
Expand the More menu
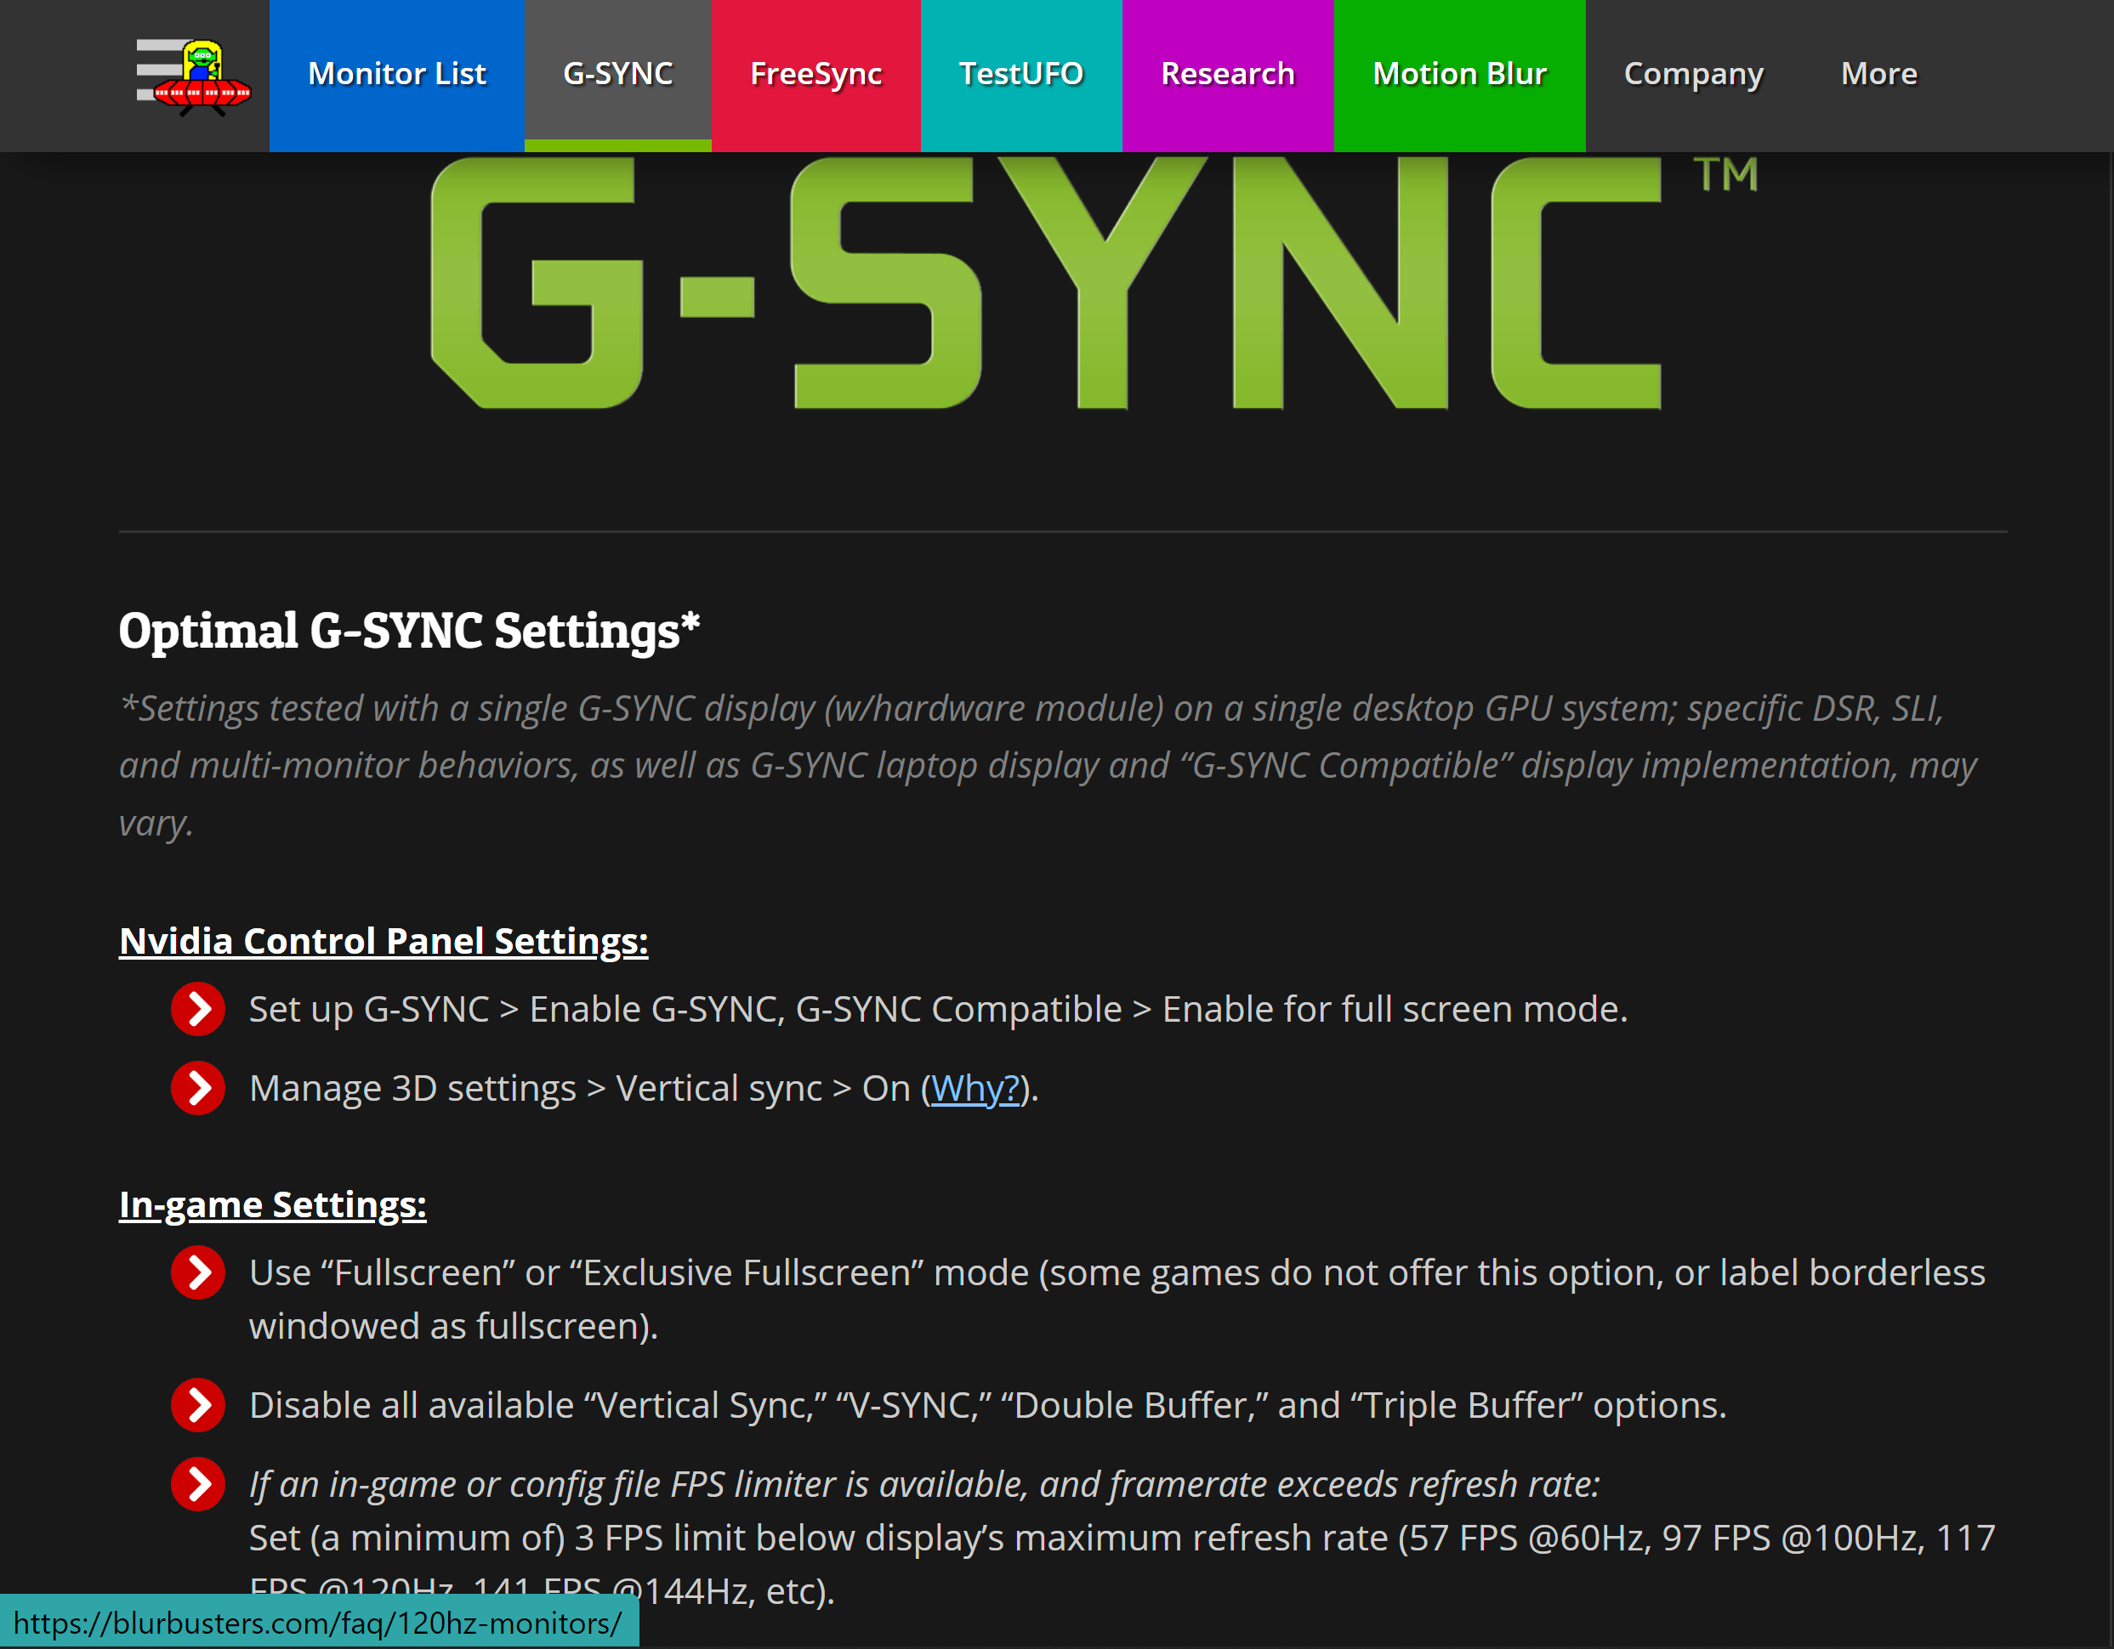[x=1878, y=75]
